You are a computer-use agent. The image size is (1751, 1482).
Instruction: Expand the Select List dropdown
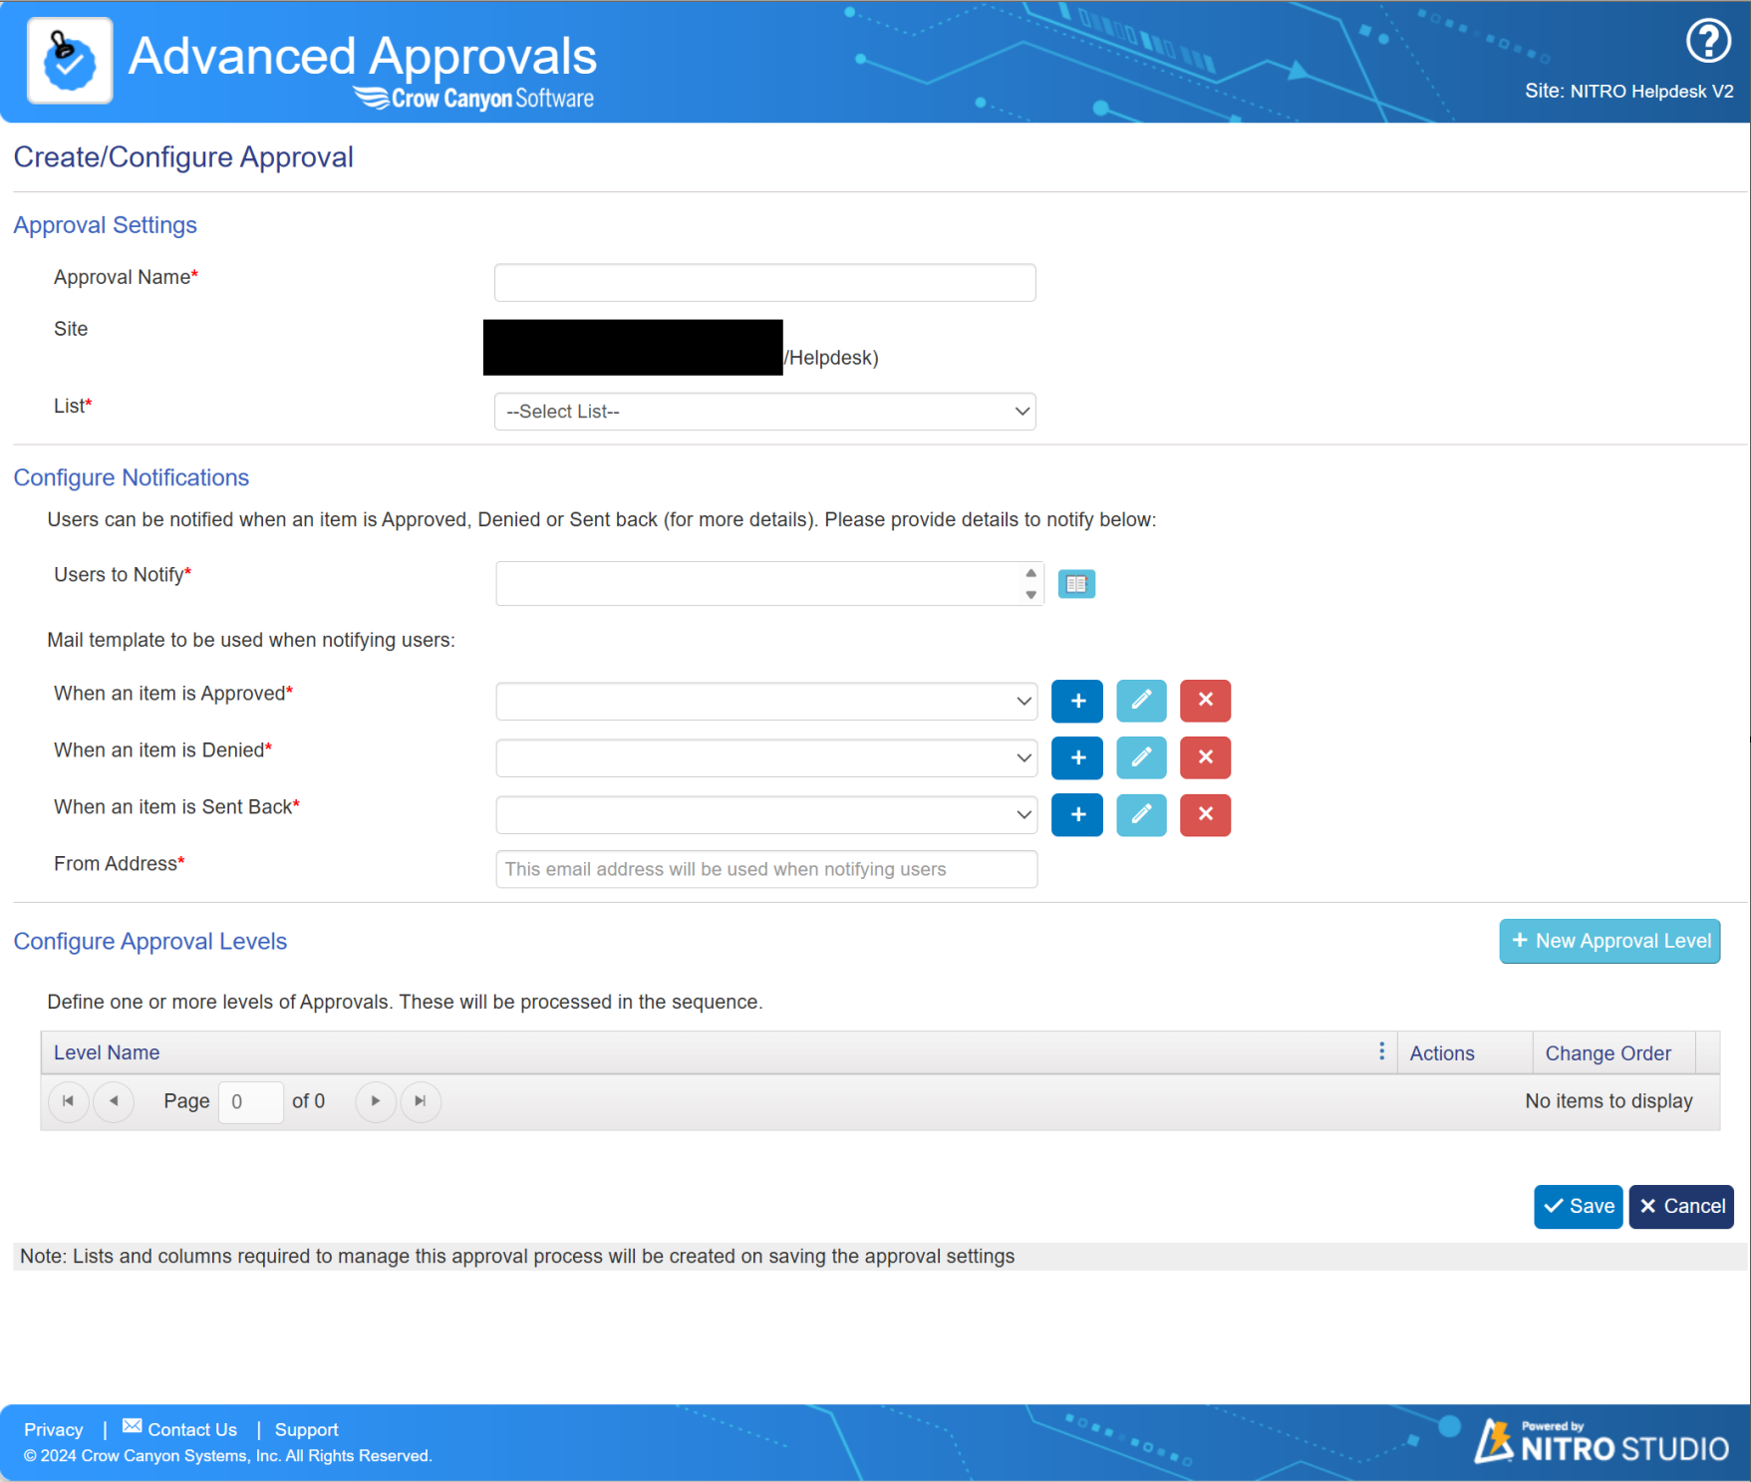click(x=764, y=412)
